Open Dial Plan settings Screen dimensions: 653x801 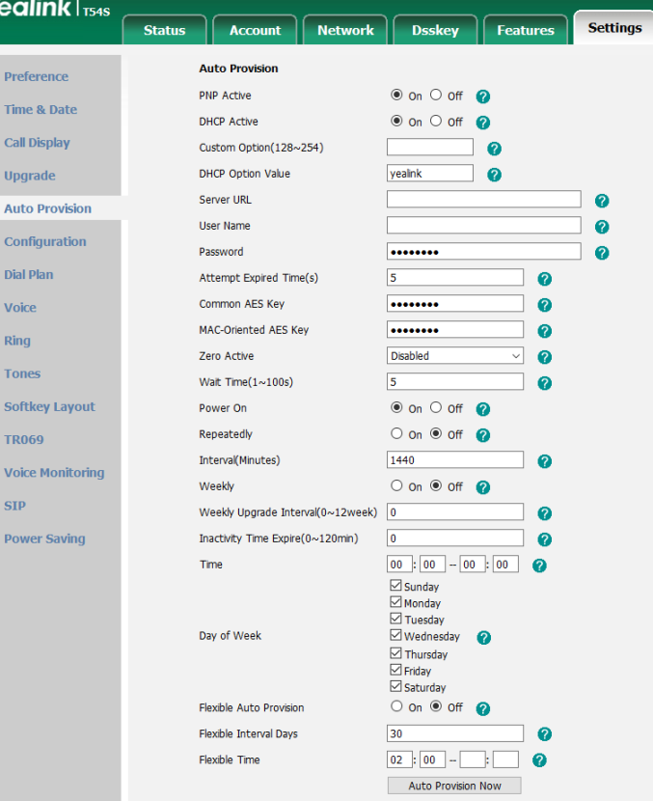[x=29, y=275]
